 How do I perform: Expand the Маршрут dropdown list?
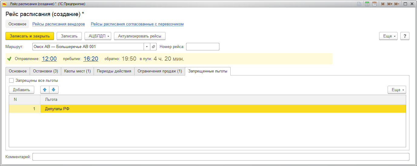pos(147,47)
